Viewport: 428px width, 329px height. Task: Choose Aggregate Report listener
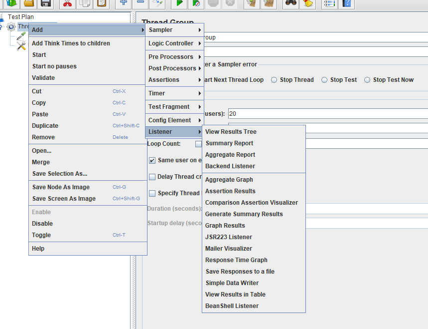(x=254, y=155)
